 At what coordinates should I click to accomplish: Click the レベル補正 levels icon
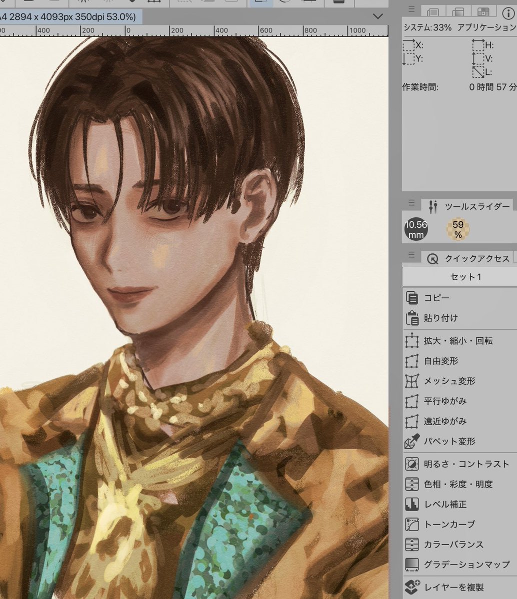412,504
